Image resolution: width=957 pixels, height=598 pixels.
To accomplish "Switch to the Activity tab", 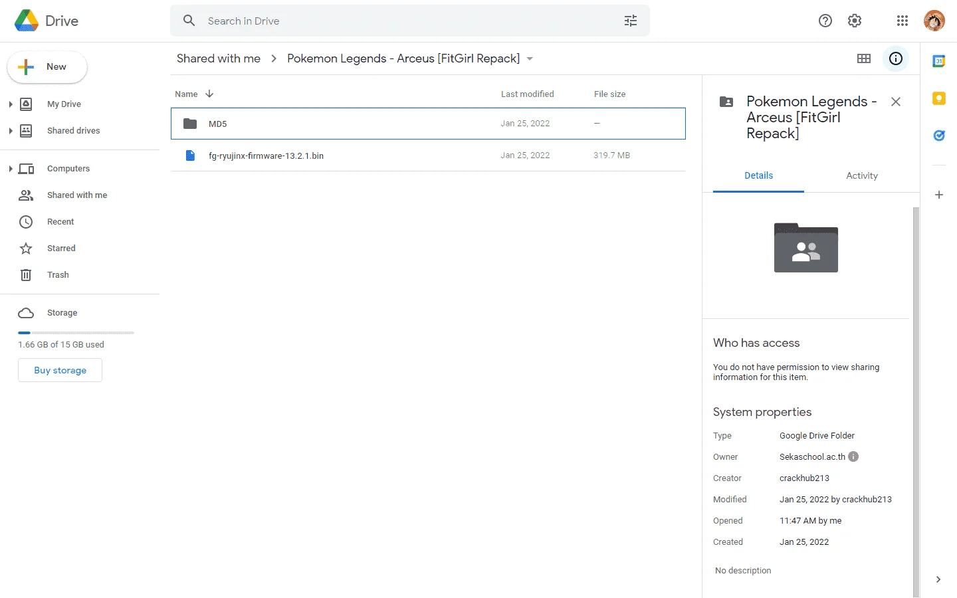I will pyautogui.click(x=862, y=175).
